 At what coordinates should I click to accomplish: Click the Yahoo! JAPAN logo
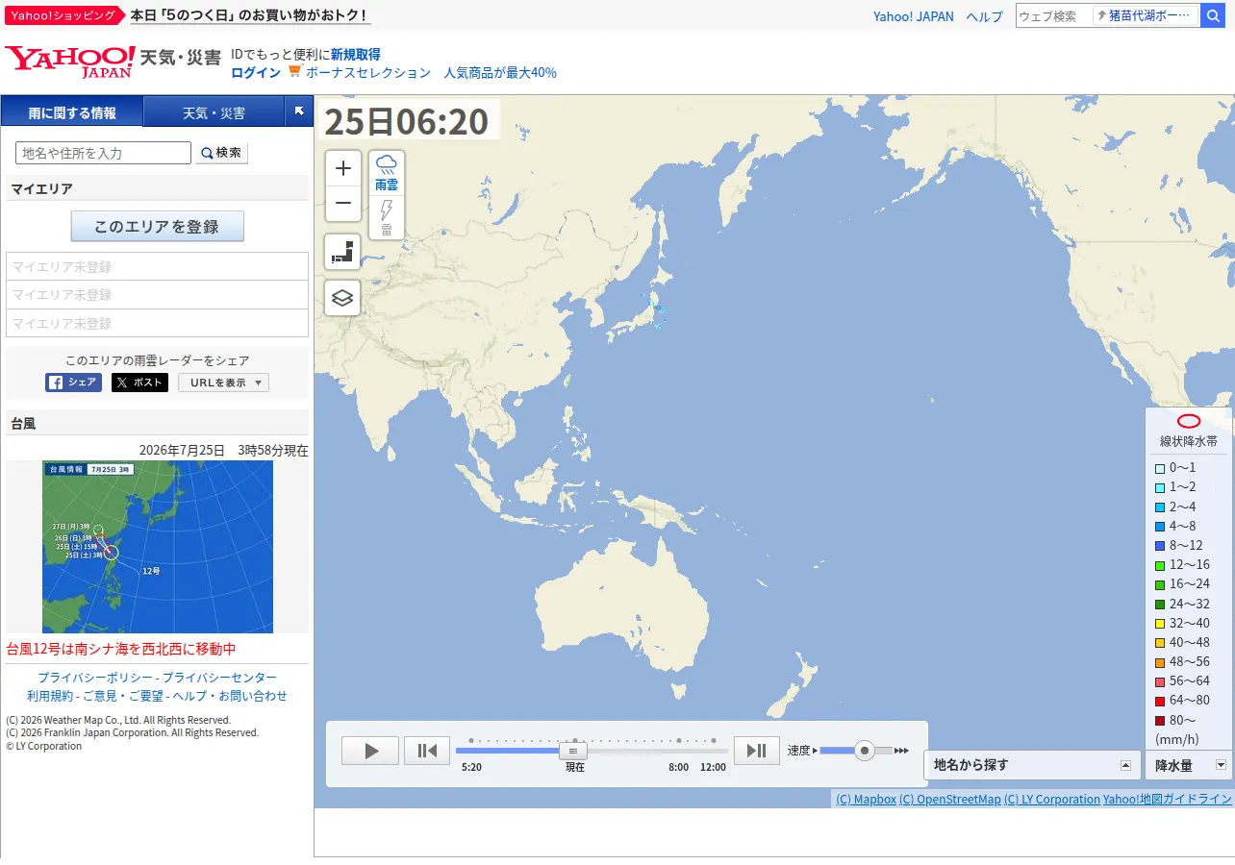click(x=70, y=62)
